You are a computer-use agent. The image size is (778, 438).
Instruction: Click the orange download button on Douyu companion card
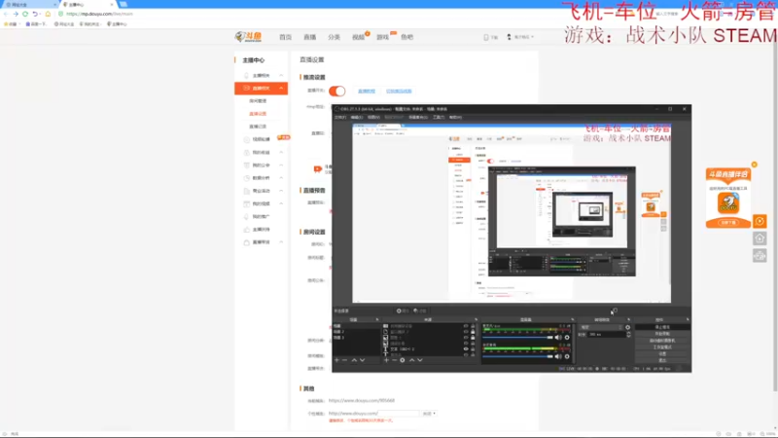pos(728,223)
